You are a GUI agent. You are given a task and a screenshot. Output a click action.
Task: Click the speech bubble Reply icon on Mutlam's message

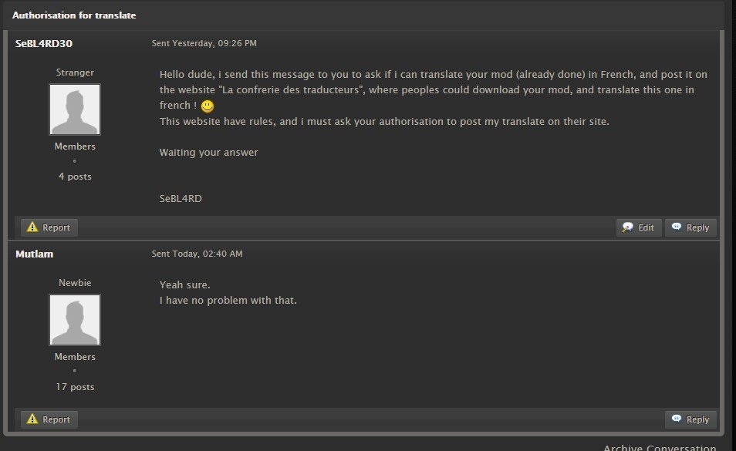click(x=677, y=419)
